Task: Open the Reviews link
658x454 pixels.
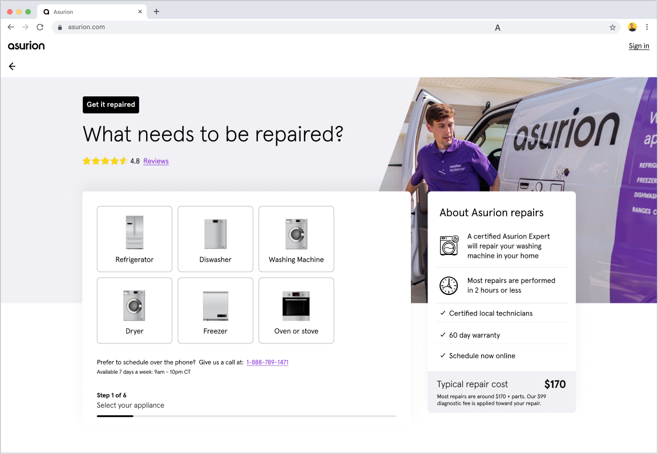Action: click(x=156, y=161)
